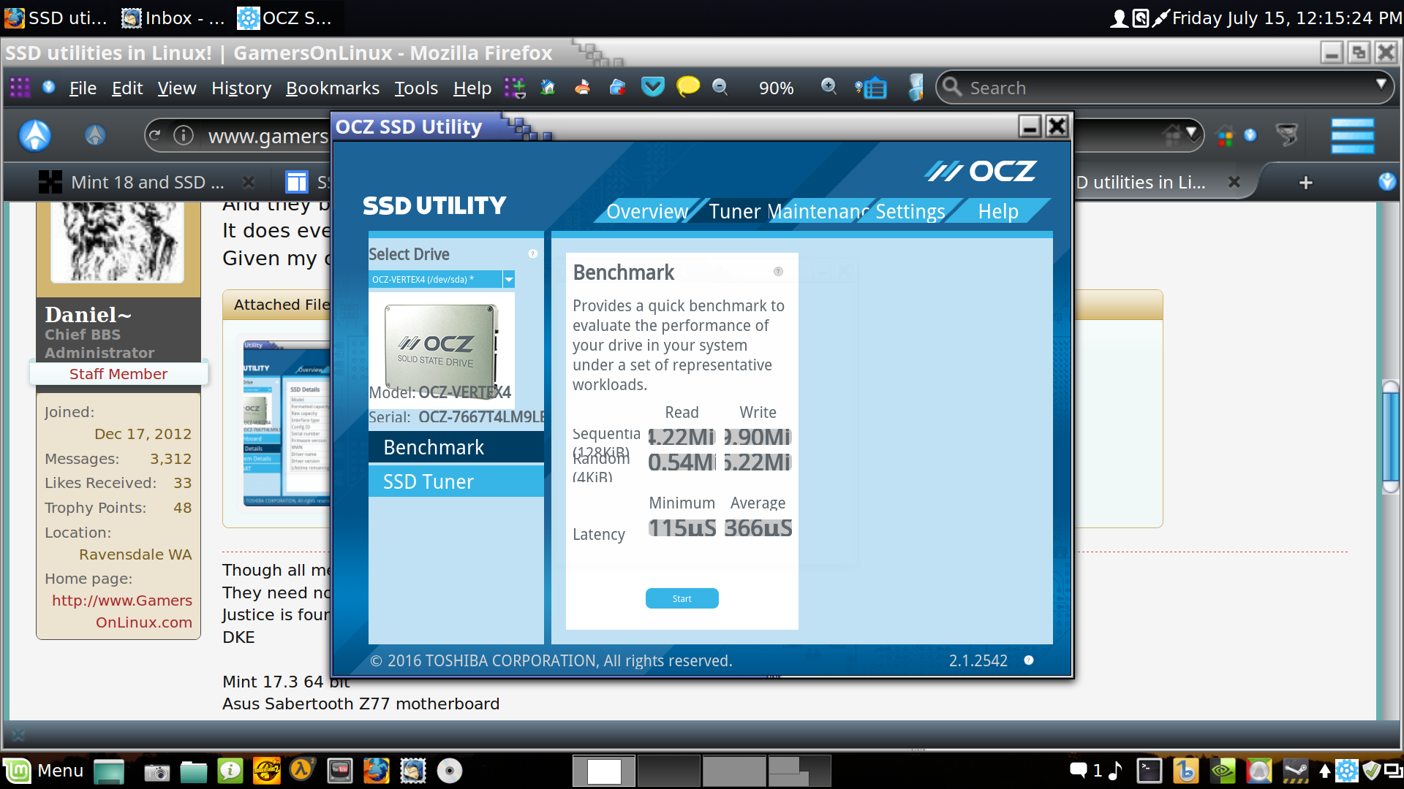Launch the screenshot camera in bottom panel

coord(156,771)
